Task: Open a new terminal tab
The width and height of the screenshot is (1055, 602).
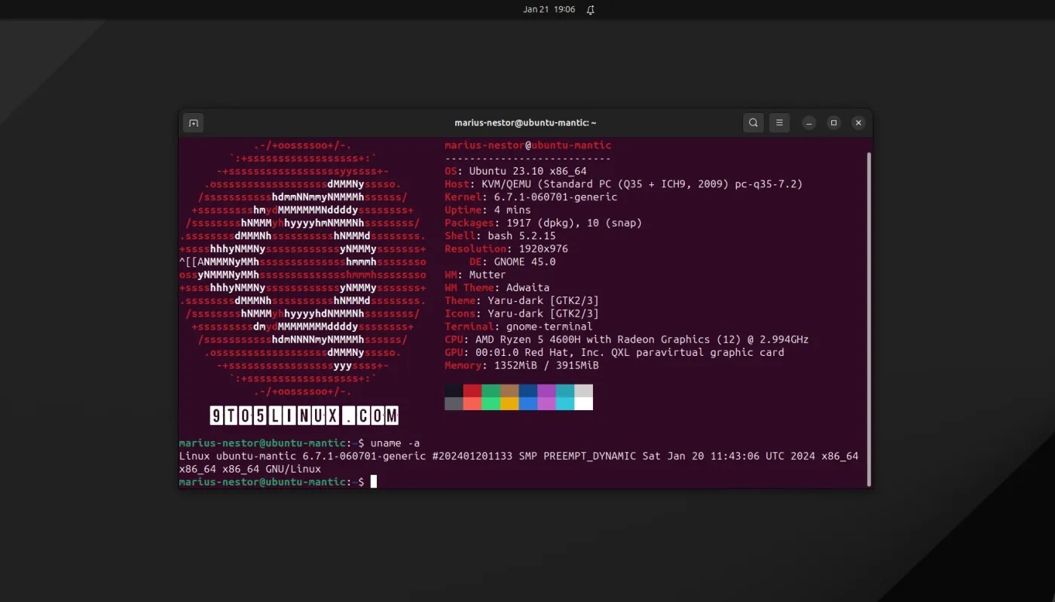Action: point(194,123)
